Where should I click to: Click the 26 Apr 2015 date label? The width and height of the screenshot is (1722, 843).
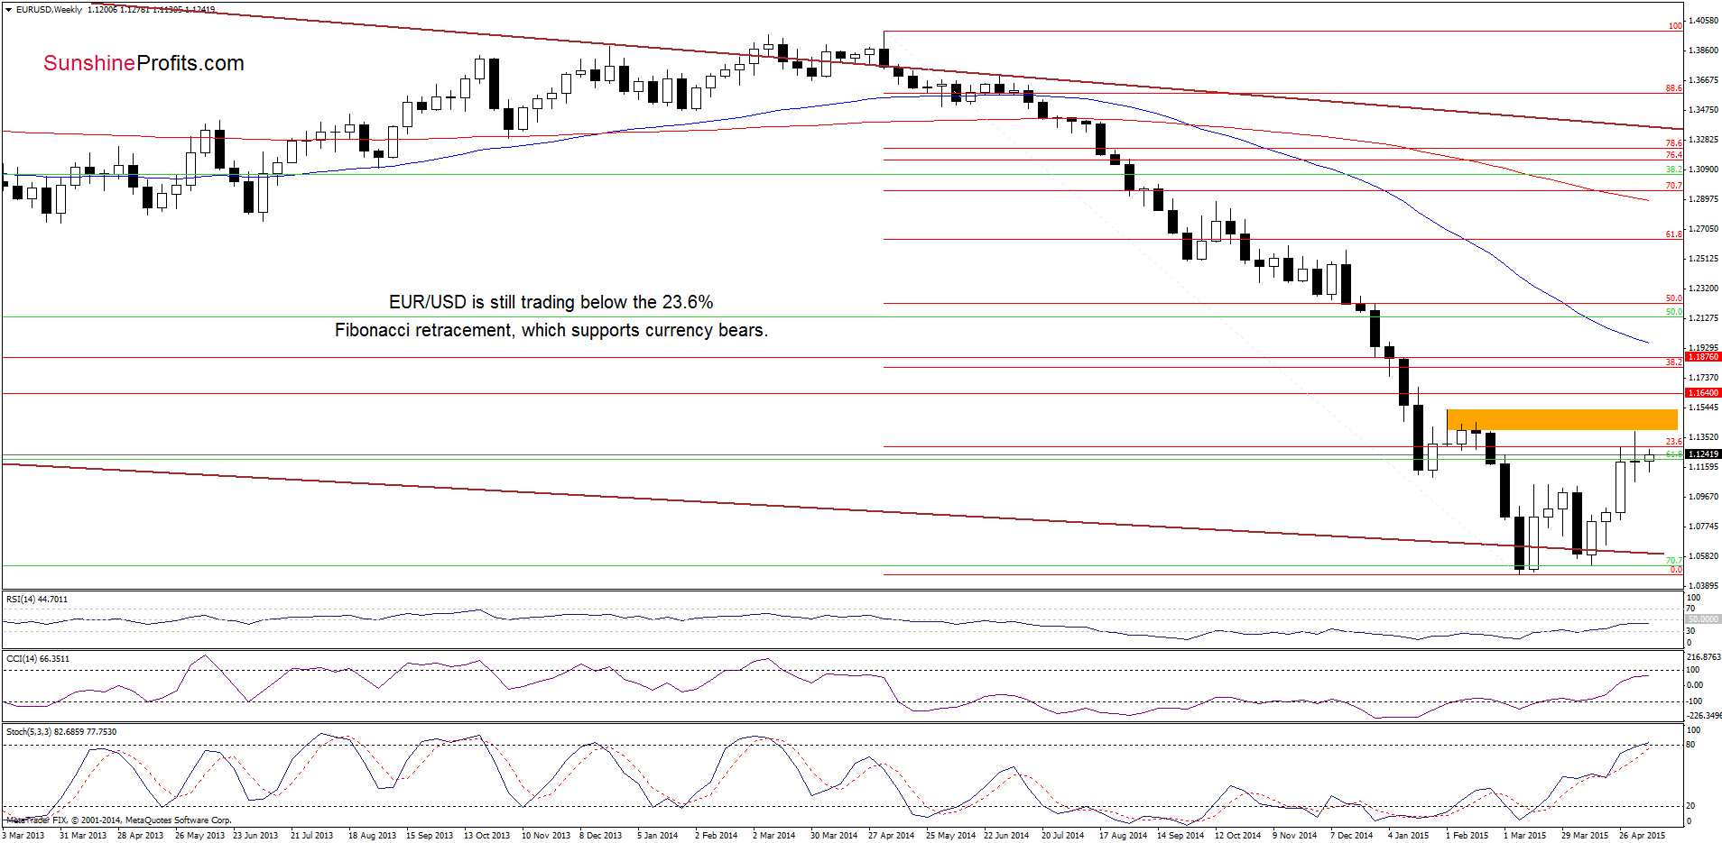tap(1642, 835)
